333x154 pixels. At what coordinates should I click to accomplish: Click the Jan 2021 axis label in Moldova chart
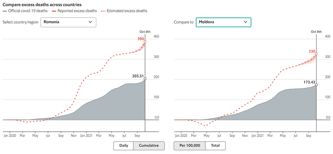257,136
